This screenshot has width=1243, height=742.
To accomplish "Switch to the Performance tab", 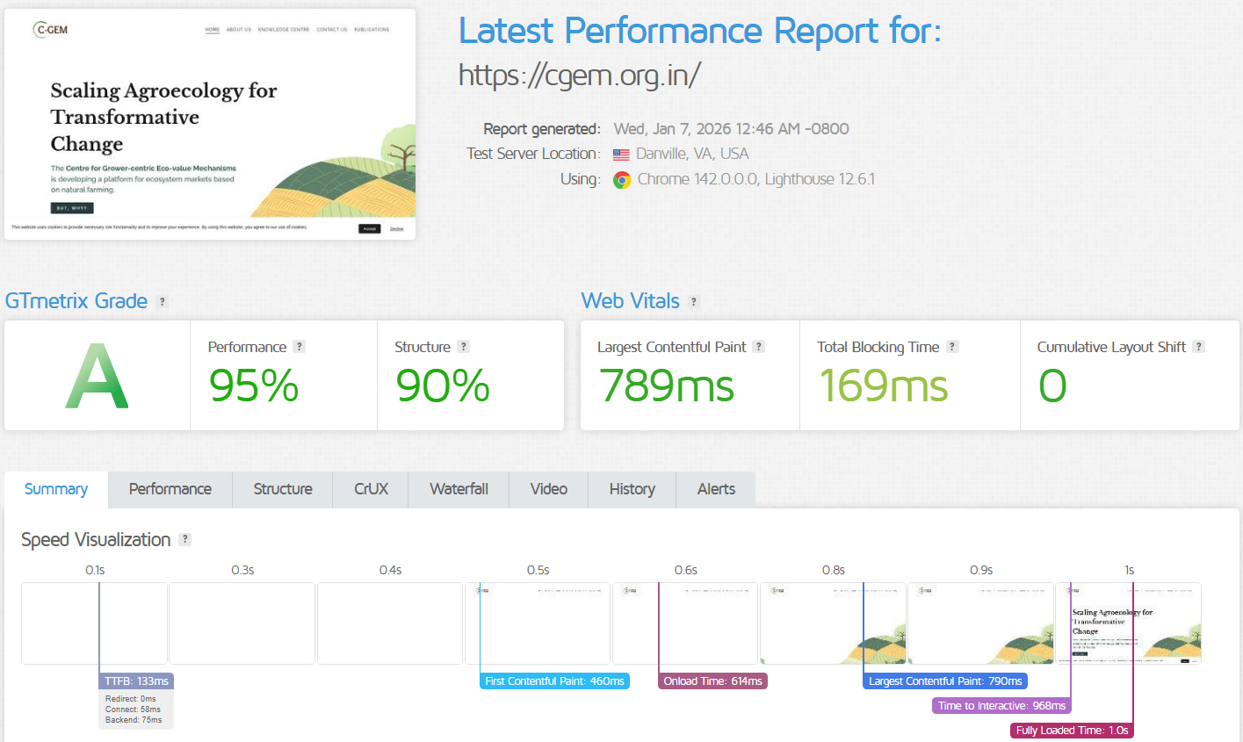I will 170,489.
